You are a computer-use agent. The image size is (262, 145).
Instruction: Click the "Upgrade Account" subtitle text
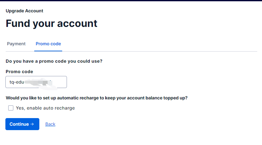[24, 11]
